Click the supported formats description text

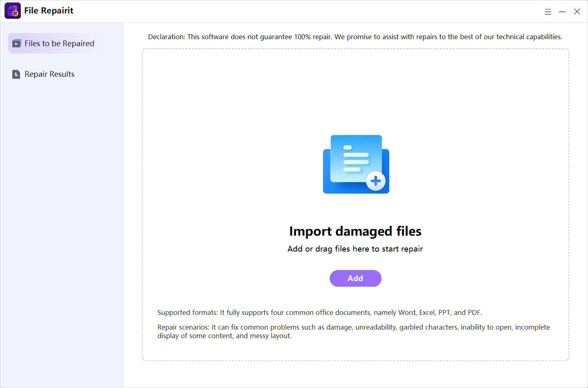[x=319, y=312]
